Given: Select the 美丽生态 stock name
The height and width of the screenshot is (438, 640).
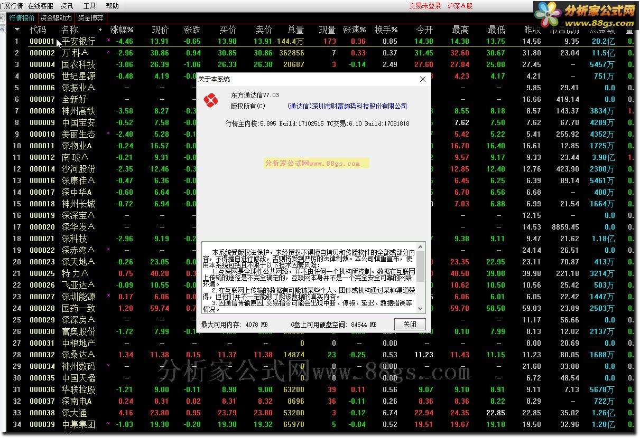Looking at the screenshot, I should (79, 134).
